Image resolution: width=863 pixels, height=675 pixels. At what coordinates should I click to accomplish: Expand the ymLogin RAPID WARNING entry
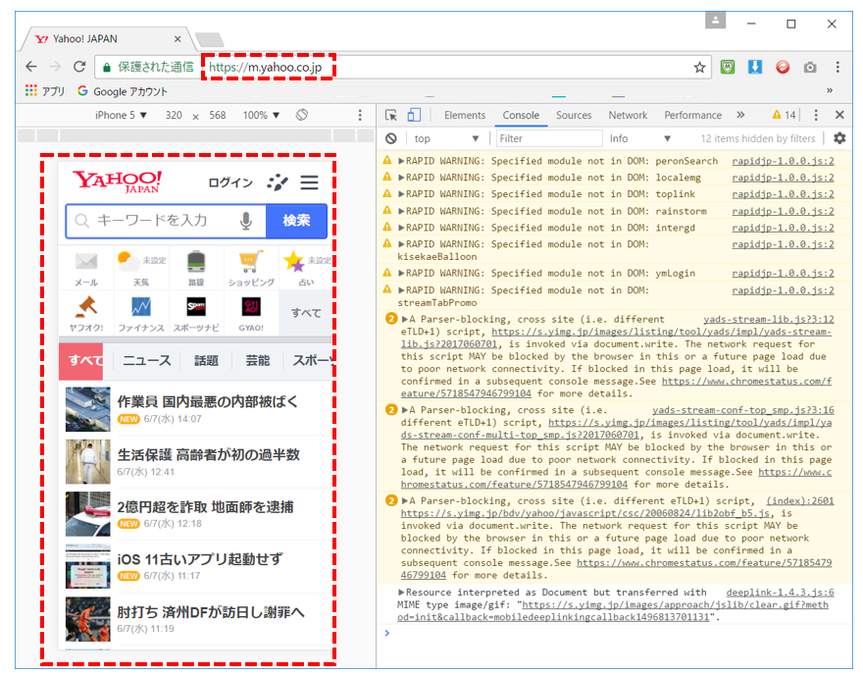(402, 273)
